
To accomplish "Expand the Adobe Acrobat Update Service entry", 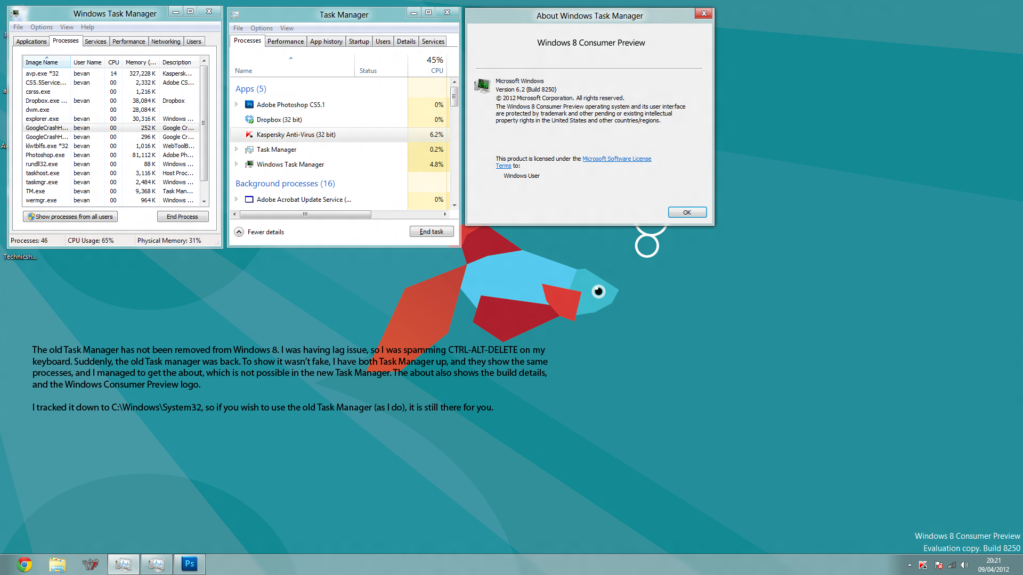I will coord(237,199).
